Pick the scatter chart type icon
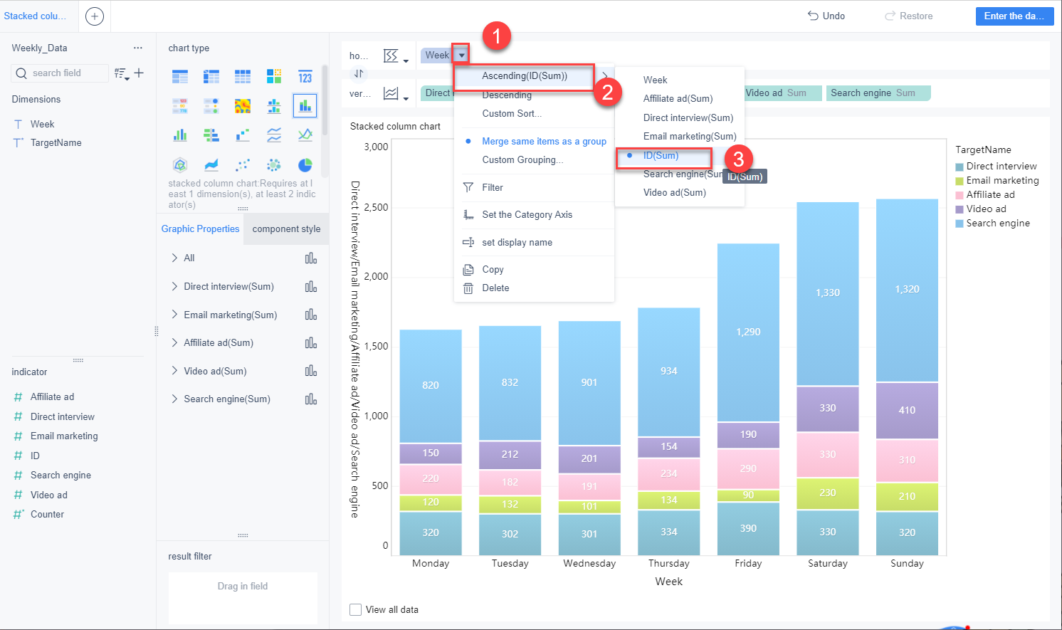This screenshot has width=1062, height=630. coord(243,165)
